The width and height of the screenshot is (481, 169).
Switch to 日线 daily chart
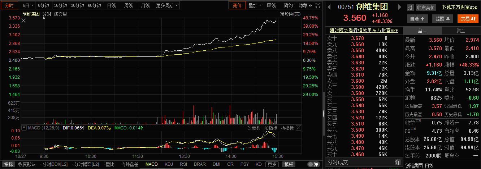tap(112, 5)
